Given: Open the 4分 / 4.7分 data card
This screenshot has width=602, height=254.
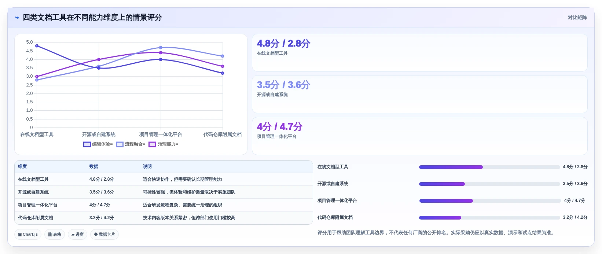Looking at the screenshot, I should pos(419,136).
